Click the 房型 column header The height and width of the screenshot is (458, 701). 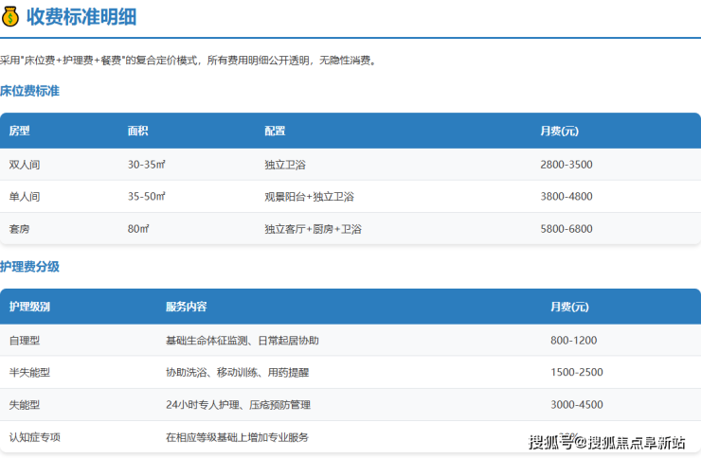(x=19, y=132)
